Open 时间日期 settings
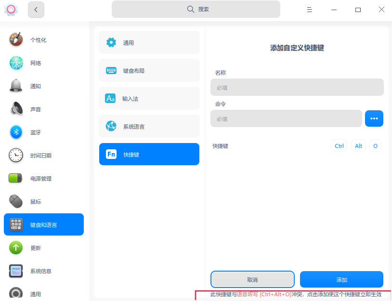 (x=44, y=155)
